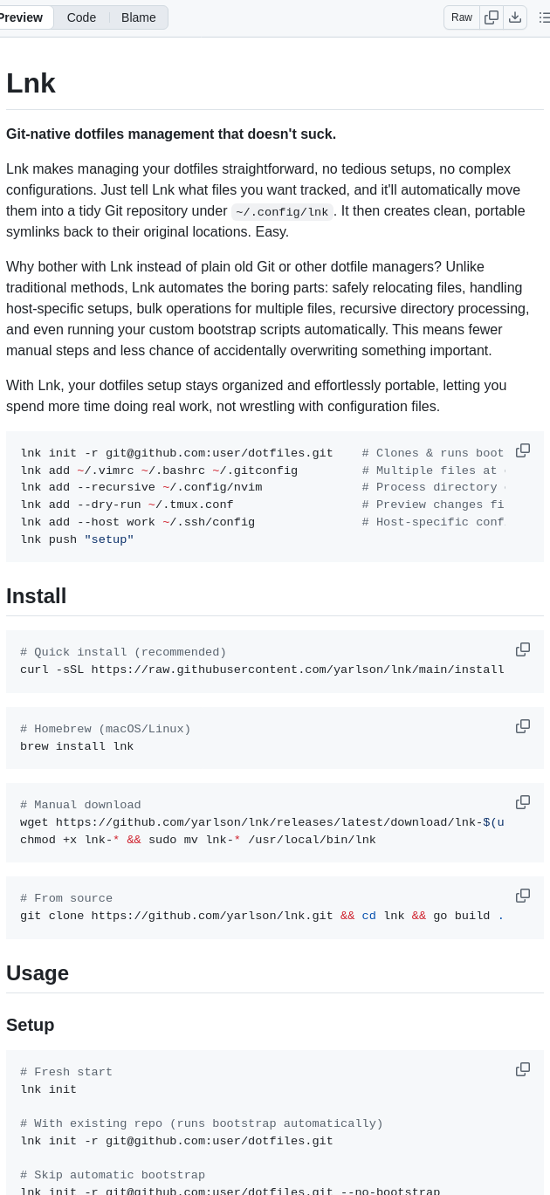Open the outline list icon

pyautogui.click(x=544, y=17)
